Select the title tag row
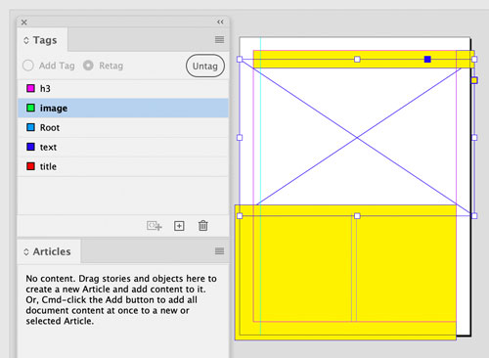The width and height of the screenshot is (489, 358). [123, 166]
